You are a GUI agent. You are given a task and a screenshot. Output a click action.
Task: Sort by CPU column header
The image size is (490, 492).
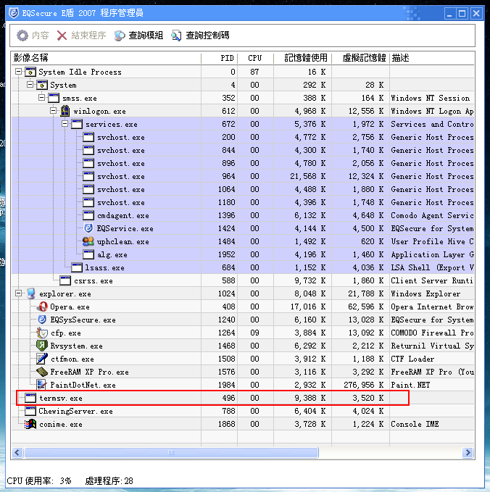pos(256,58)
